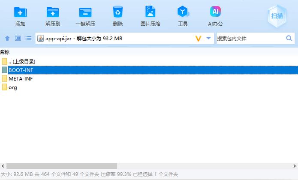Expand the path history dropdown arrow
The height and width of the screenshot is (180, 298).
coord(208,38)
